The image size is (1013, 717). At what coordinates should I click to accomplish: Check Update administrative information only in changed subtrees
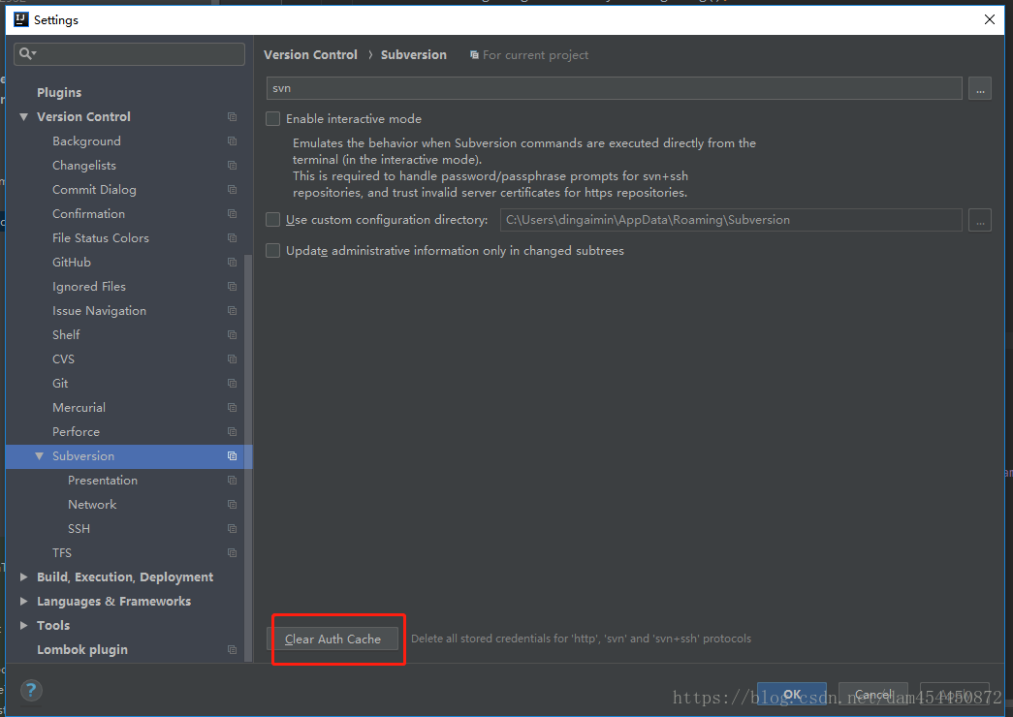pyautogui.click(x=273, y=251)
